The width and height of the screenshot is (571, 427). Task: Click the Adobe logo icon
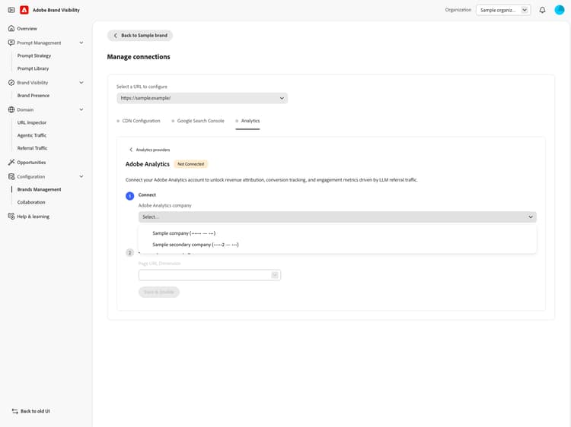24,10
